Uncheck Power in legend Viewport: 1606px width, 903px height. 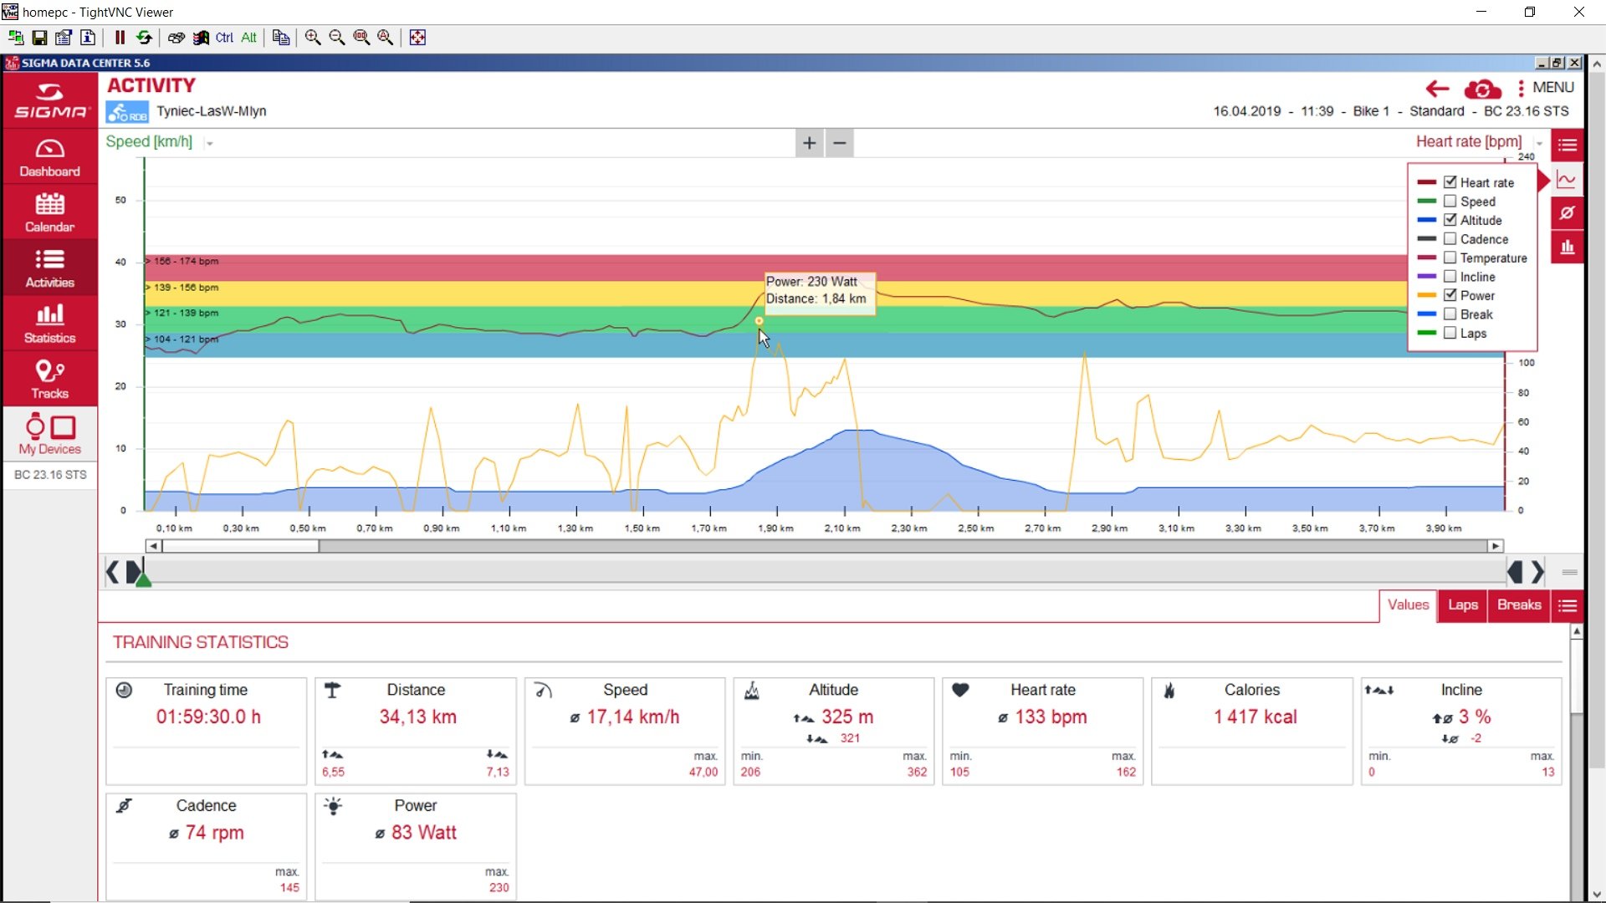[x=1450, y=295]
